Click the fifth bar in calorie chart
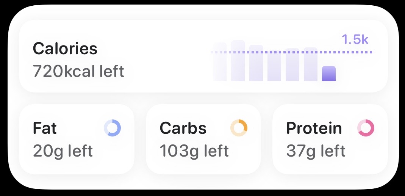Image resolution: width=405 pixels, height=196 pixels. pos(292,65)
